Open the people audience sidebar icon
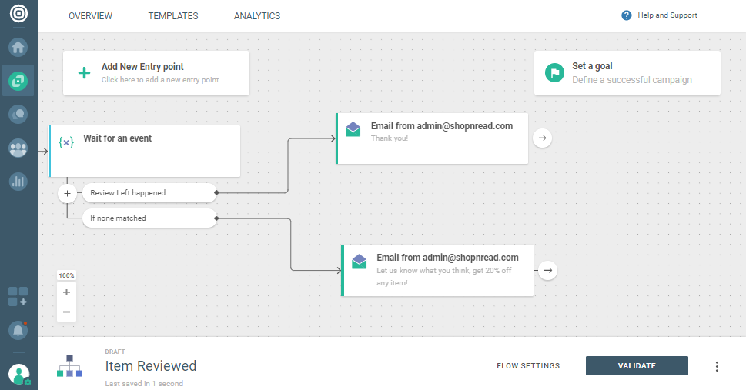Viewport: 746px width, 390px height. tap(18, 148)
